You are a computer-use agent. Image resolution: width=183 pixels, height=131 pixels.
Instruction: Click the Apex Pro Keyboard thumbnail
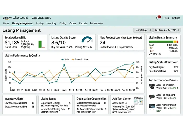click(152, 97)
